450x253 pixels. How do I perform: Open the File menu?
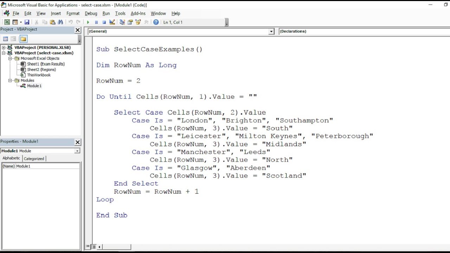(16, 13)
